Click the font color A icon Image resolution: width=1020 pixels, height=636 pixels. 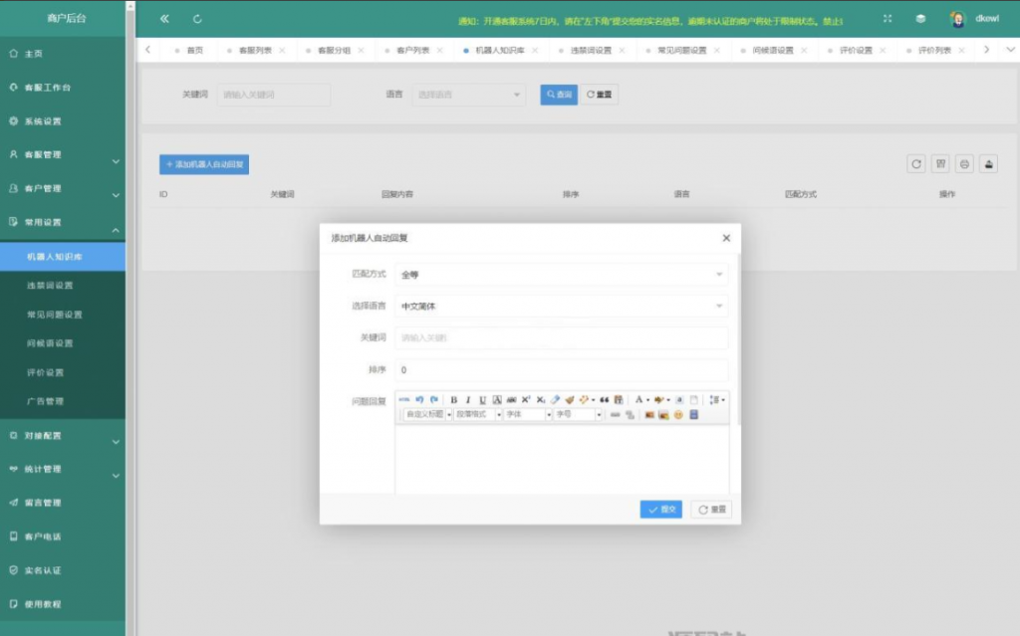[638, 400]
